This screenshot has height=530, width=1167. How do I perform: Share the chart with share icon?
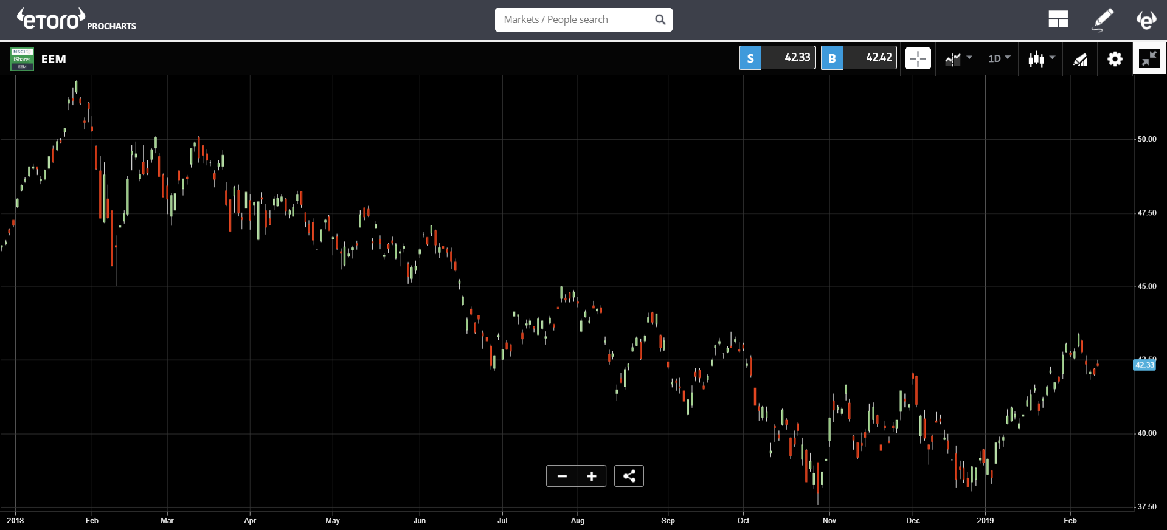[629, 476]
